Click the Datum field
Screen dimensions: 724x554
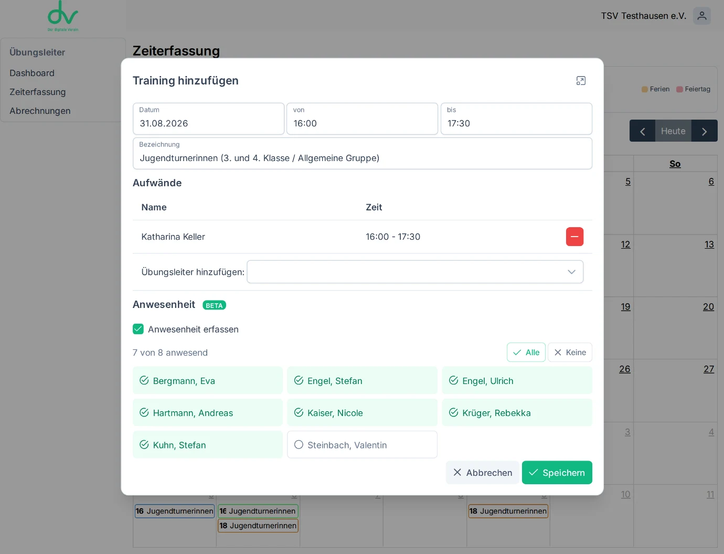tap(209, 119)
